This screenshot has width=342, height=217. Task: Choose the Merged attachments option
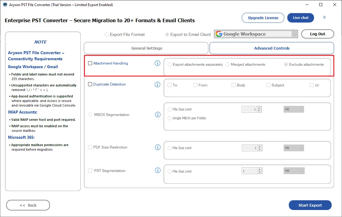[228, 65]
